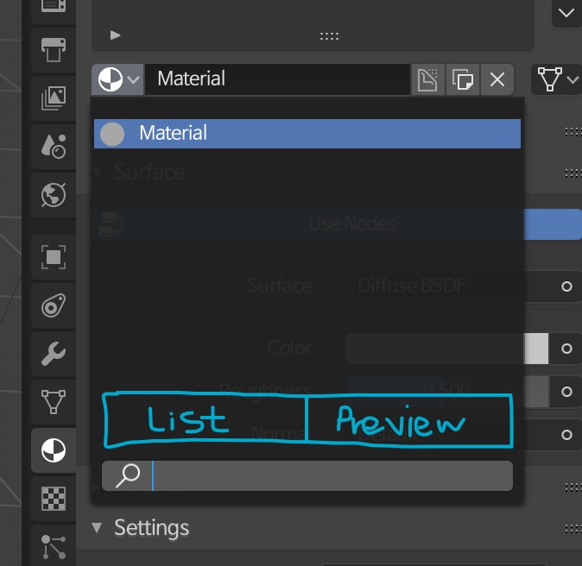Click the blue Use Nodes button edge
The height and width of the screenshot is (566, 582).
[x=553, y=224]
